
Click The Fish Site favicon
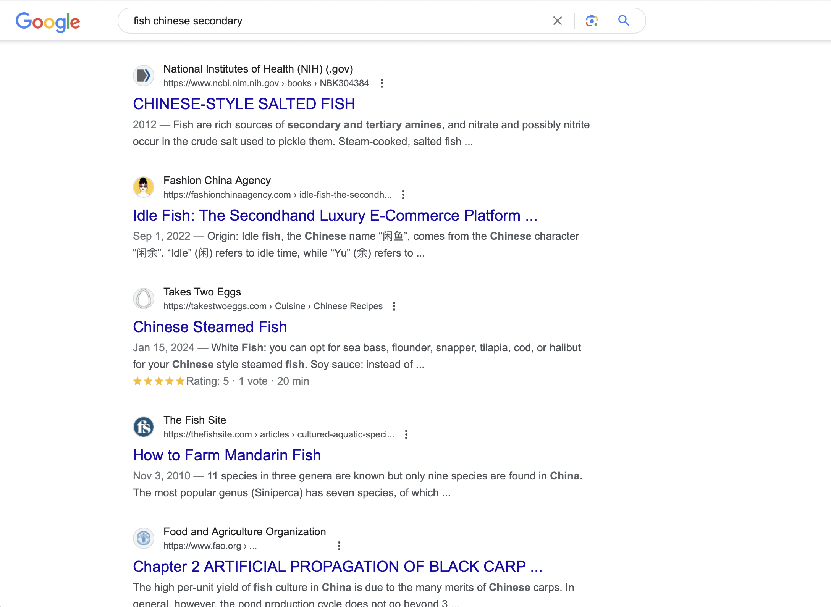click(144, 427)
